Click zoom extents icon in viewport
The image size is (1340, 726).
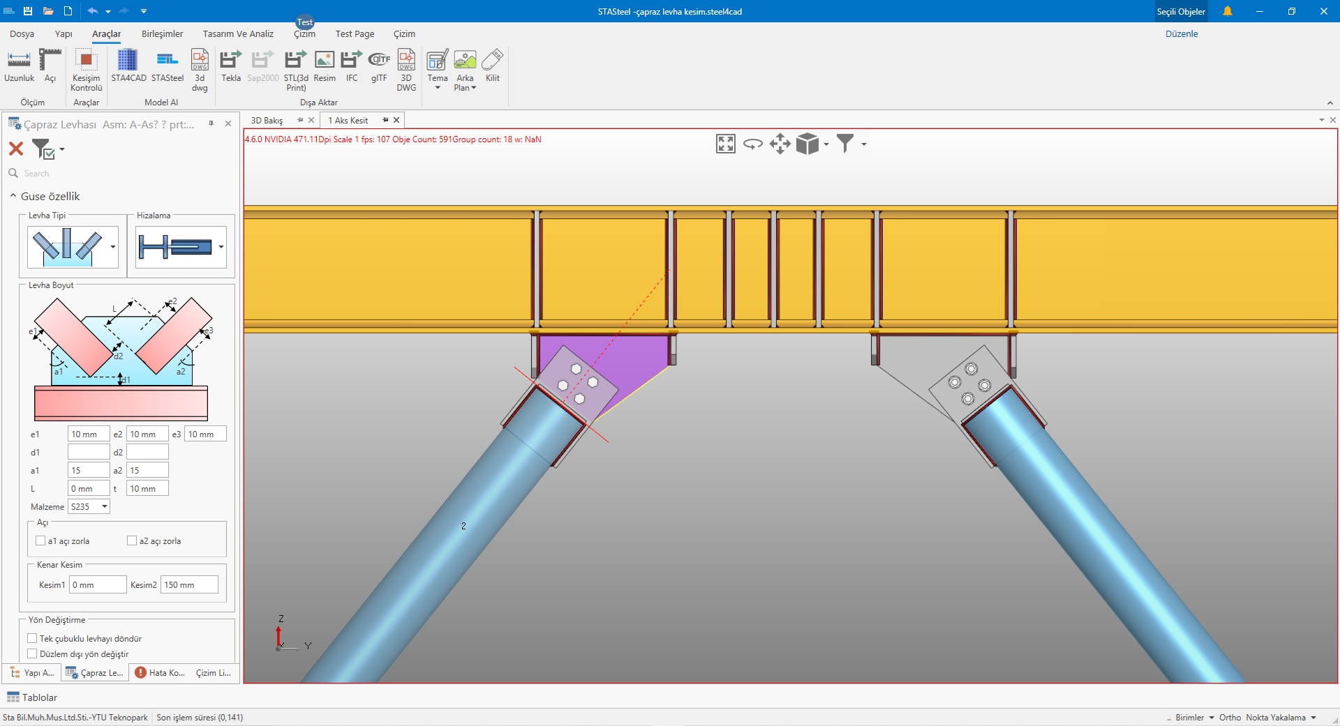(x=726, y=144)
